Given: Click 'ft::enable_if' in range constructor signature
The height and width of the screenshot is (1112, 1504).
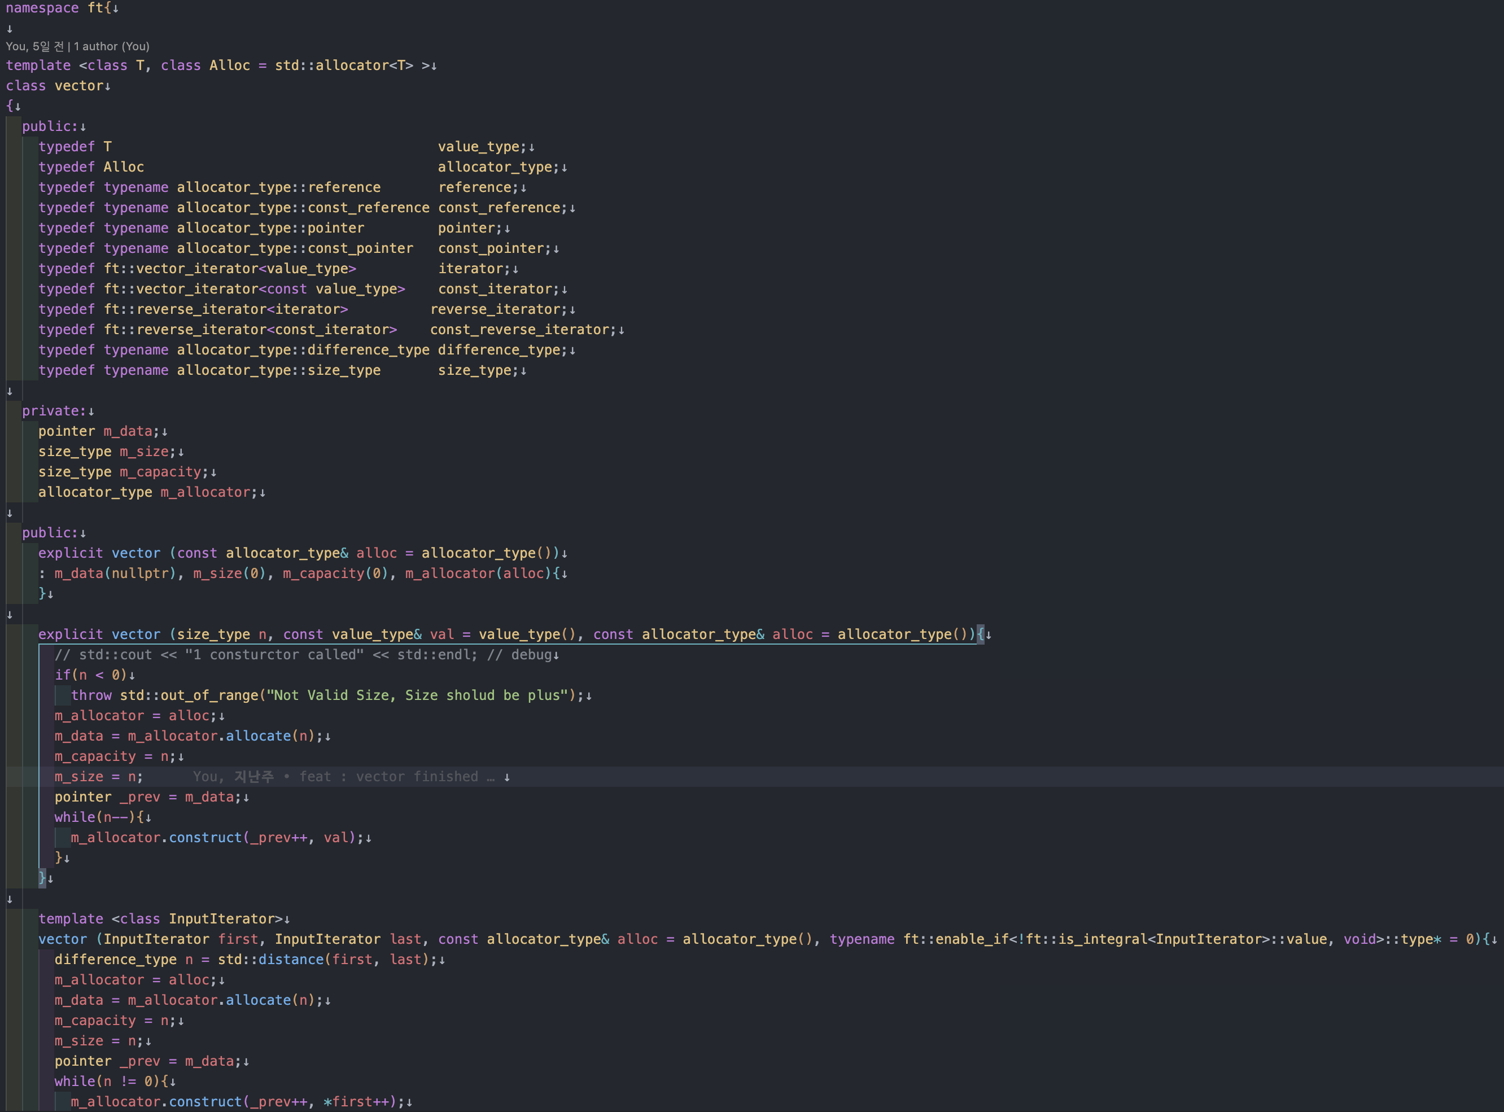Looking at the screenshot, I should 955,939.
